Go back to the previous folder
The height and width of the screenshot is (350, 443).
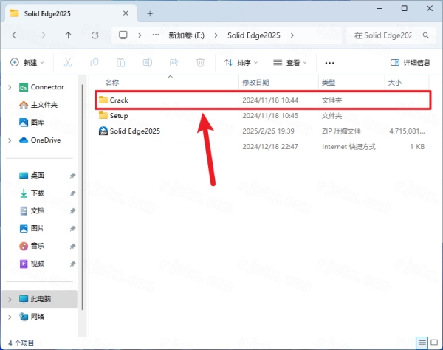[16, 35]
